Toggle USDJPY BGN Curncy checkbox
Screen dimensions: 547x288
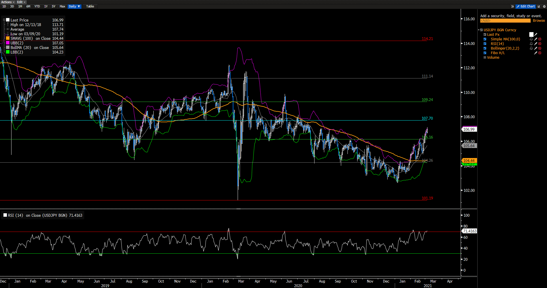(x=481, y=30)
